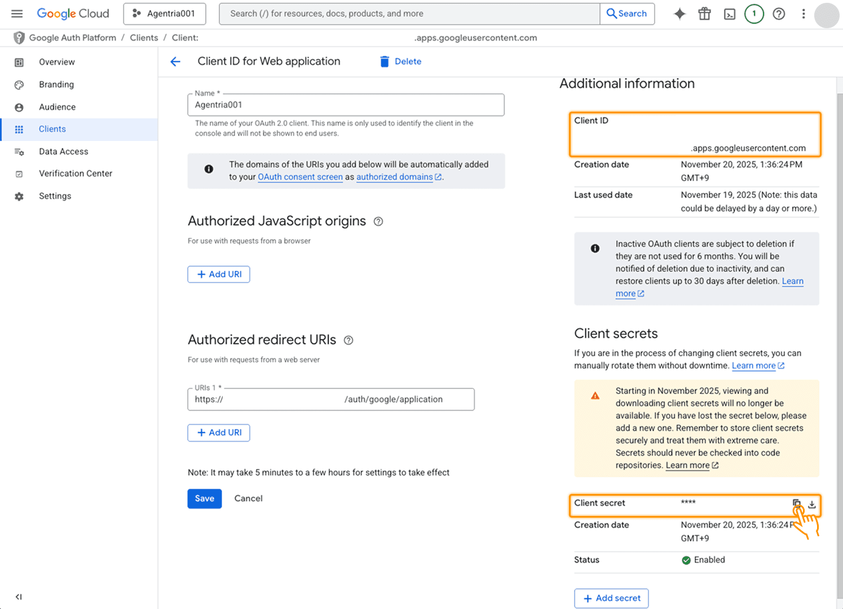Click the Clients grid icon
The width and height of the screenshot is (843, 609).
[x=19, y=129]
